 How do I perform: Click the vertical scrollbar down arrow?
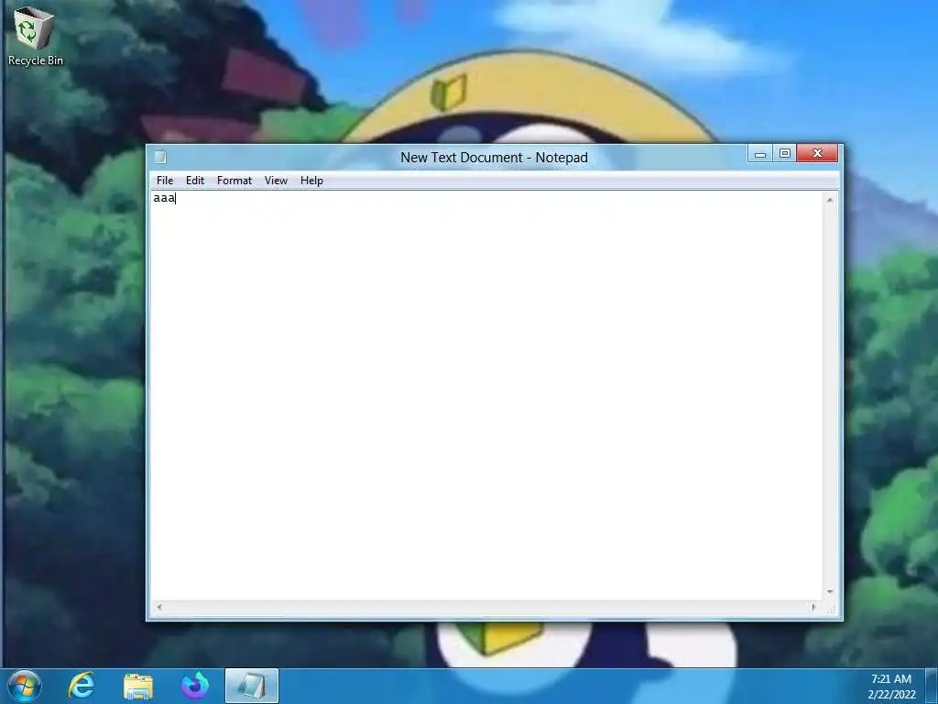point(830,591)
